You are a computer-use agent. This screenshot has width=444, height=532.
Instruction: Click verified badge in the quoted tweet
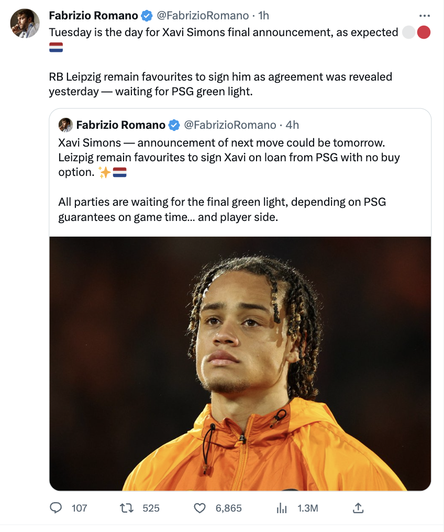coord(174,125)
